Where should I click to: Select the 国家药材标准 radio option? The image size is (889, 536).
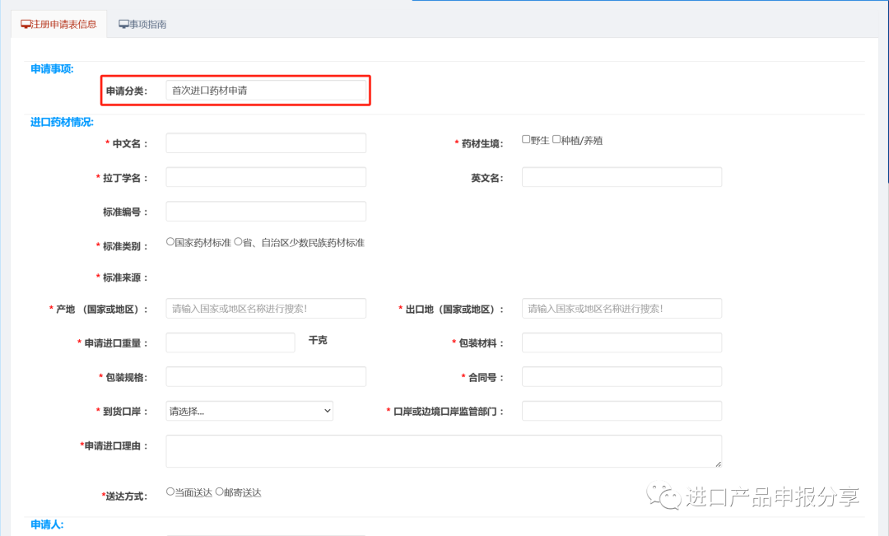[x=169, y=242]
